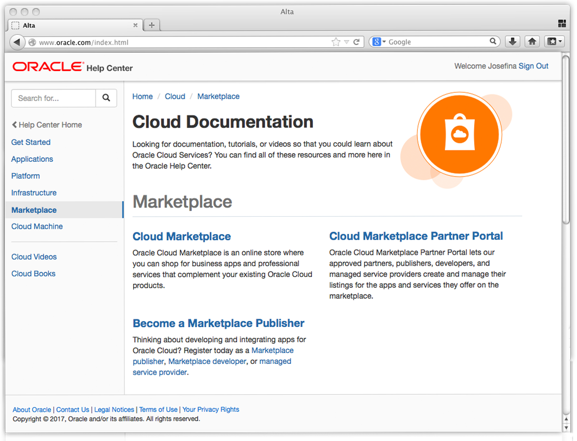Open Your Privacy Rights footer link
Viewport: 577px width, 441px height.
click(211, 409)
